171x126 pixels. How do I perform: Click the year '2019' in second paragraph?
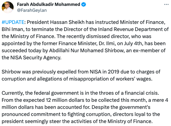pos(113,72)
